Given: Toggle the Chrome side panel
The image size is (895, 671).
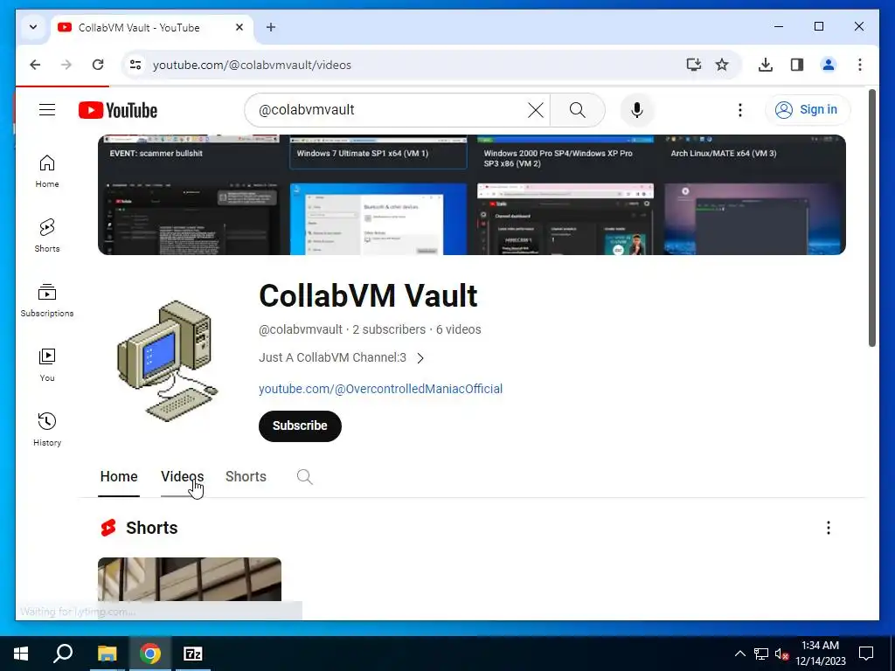Looking at the screenshot, I should coord(797,65).
